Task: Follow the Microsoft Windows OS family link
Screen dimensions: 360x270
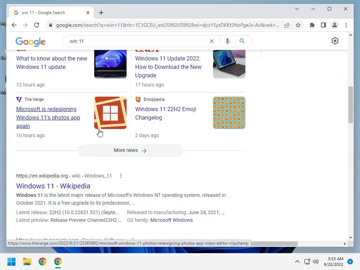Action: 171,220
